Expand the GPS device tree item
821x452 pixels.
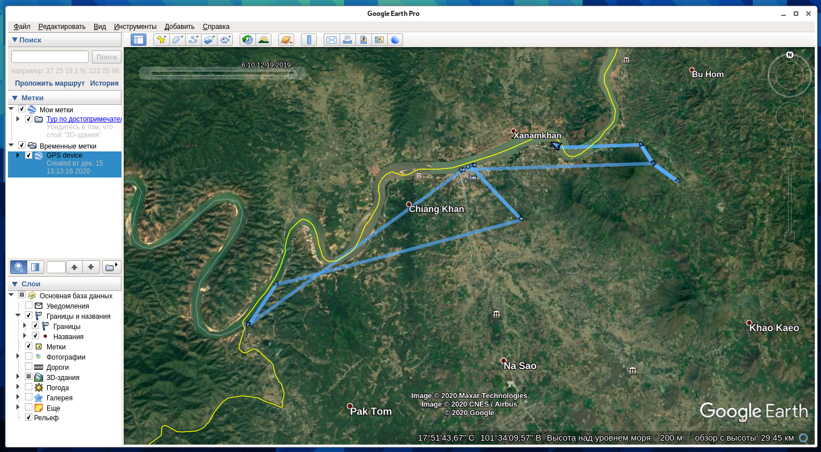coord(18,155)
